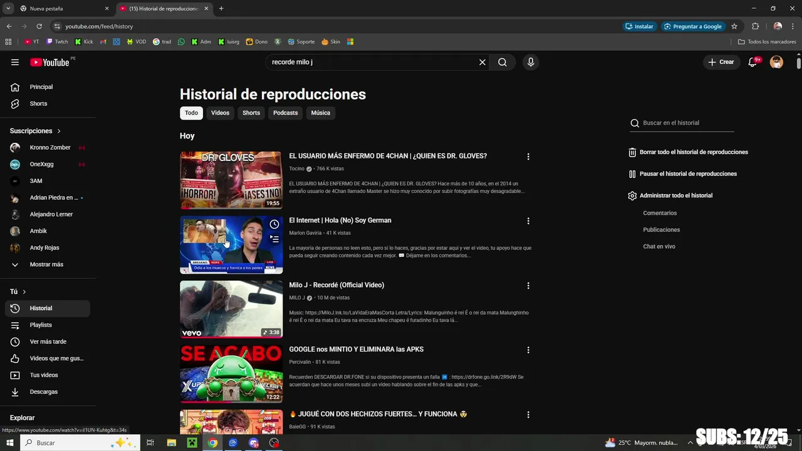Screen dimensions: 802x451
Task: Open the Andy Rojas subscription
Action: click(x=48, y=247)
